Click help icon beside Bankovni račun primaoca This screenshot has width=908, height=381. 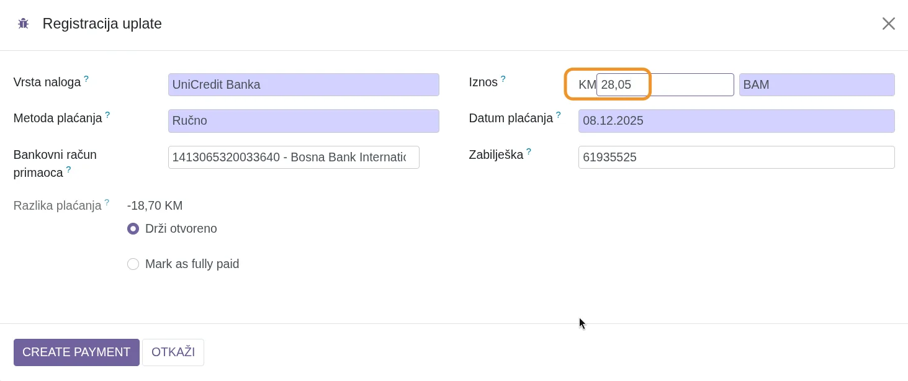(68, 169)
